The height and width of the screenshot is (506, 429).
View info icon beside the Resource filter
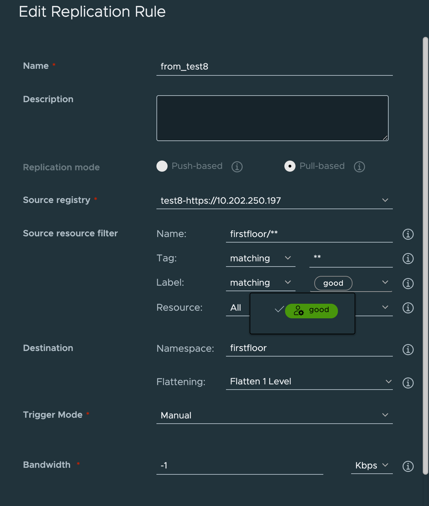[x=408, y=308]
